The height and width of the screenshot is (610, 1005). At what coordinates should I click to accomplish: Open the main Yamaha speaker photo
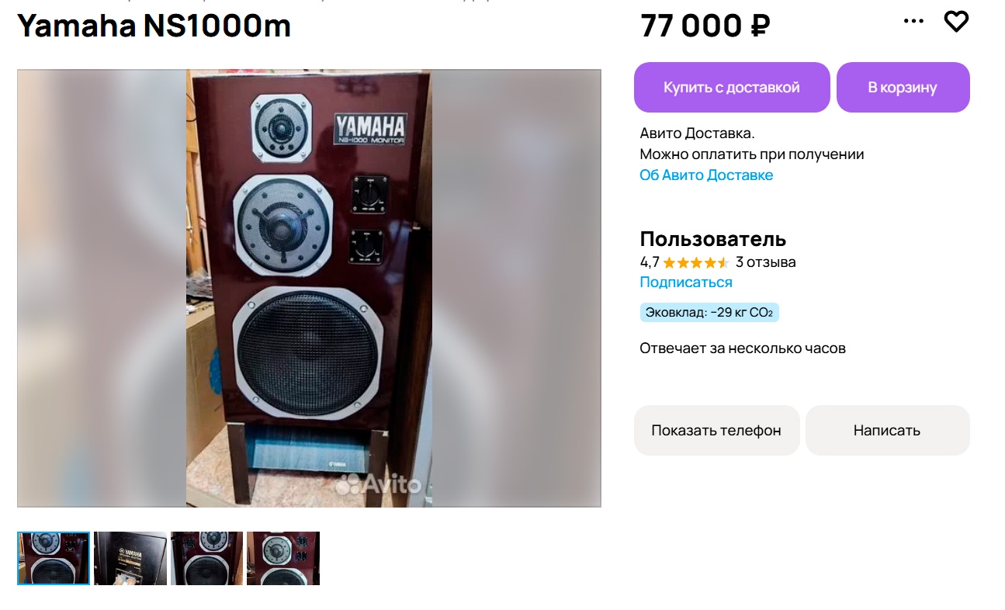tap(309, 288)
